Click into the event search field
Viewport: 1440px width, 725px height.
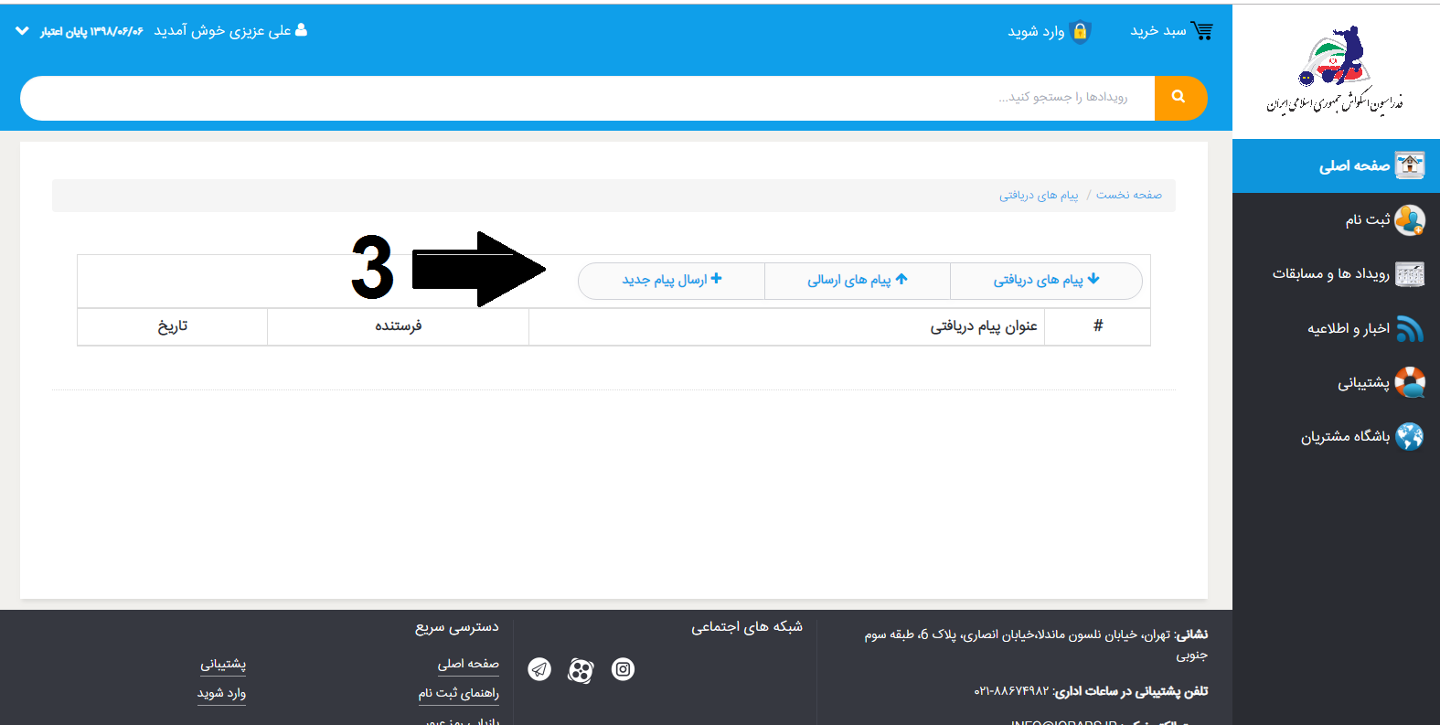[x=585, y=97]
